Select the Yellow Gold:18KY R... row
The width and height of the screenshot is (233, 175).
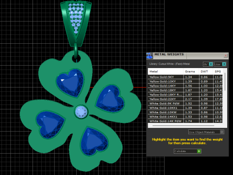coord(185,94)
